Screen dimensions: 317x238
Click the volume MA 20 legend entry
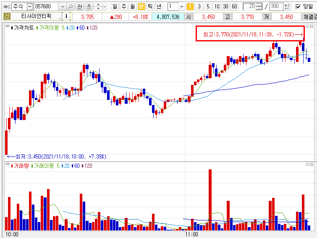click(67, 166)
